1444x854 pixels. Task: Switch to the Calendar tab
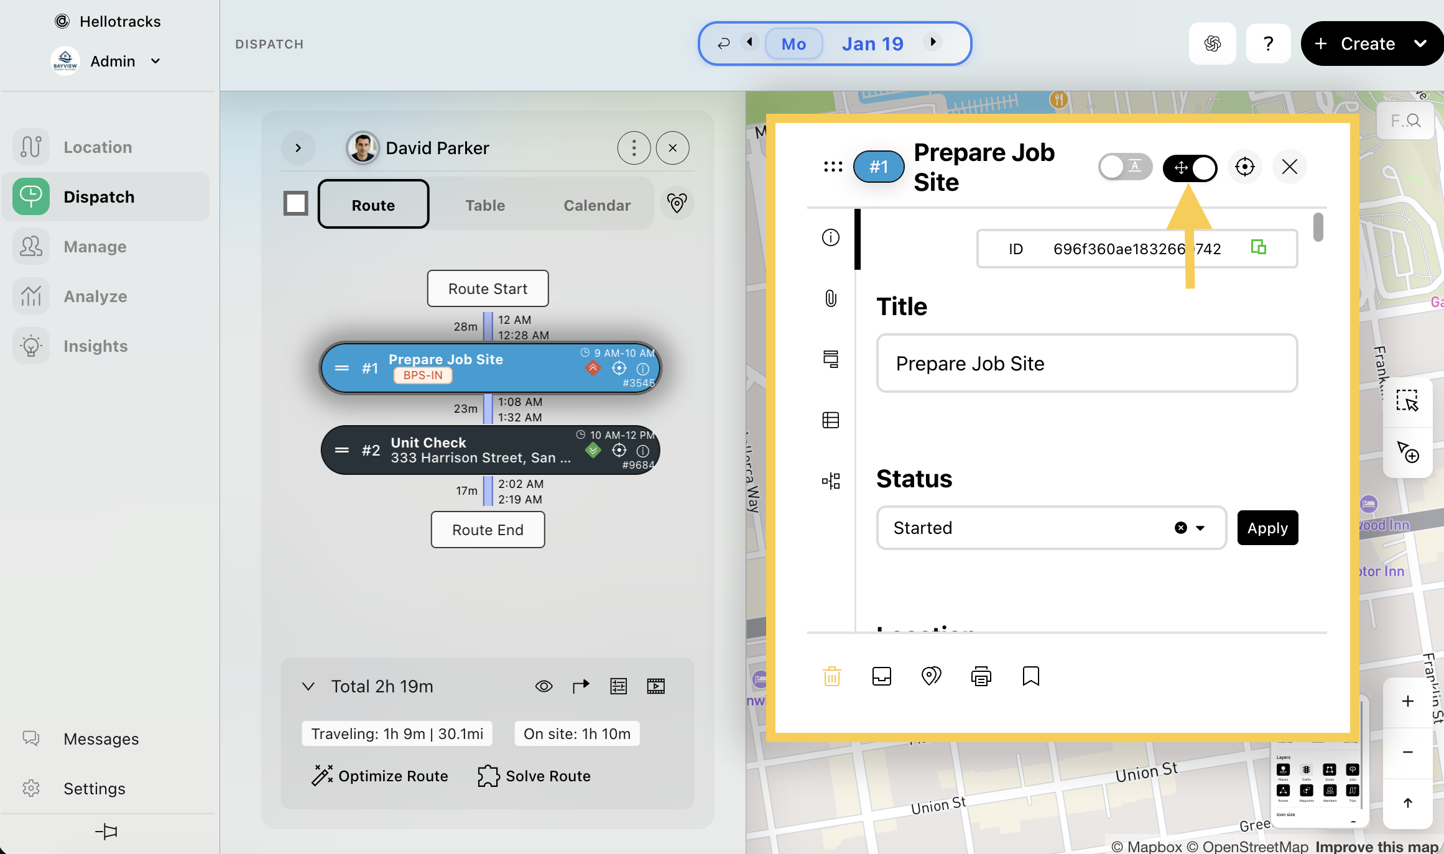[x=597, y=205]
